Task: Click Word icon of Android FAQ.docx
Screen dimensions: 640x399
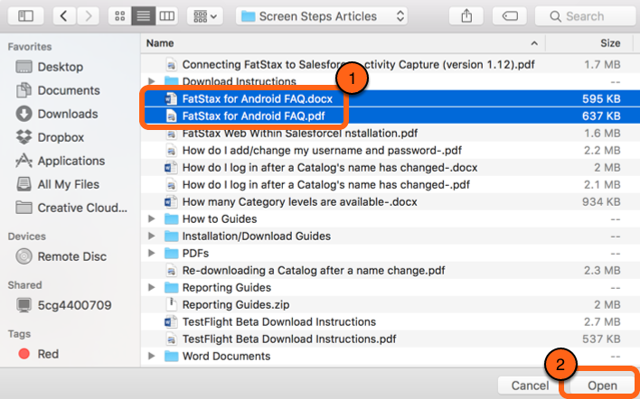Action: click(x=171, y=98)
